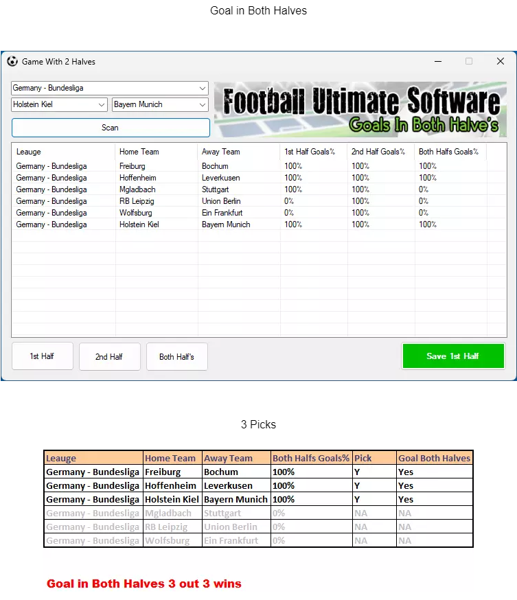Close the Game With 2 Halves window

(x=500, y=61)
